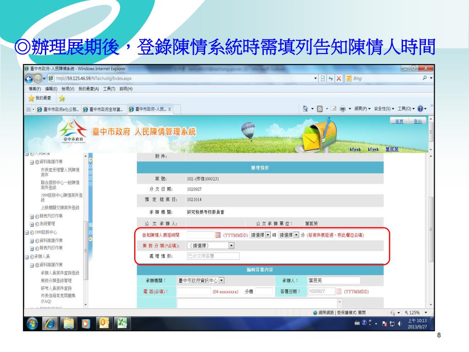Click the volume speaker tray icon

point(400,324)
